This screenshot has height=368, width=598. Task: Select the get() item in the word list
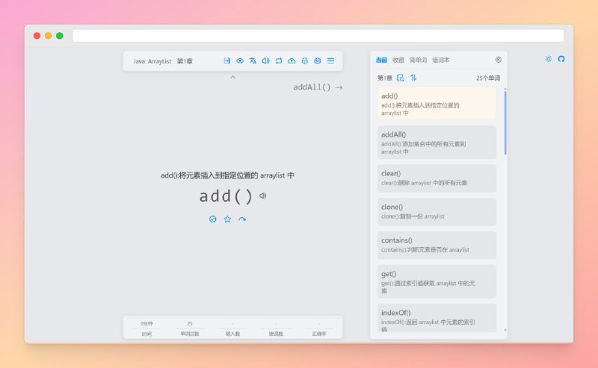[437, 281]
